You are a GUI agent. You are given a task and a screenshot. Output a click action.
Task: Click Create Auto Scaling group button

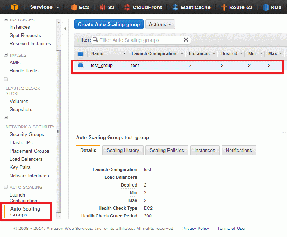[x=109, y=24]
